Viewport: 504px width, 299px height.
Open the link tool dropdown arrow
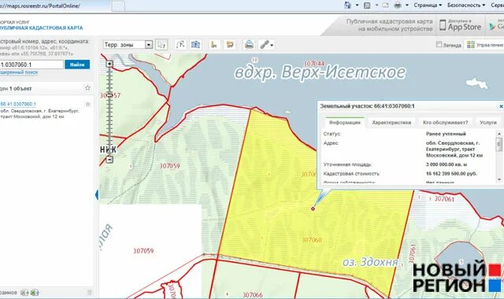272,46
